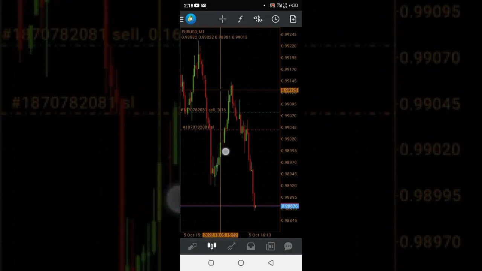Tap the Gmail notification icon
Viewport: 482px width, 271px height.
tap(204, 6)
